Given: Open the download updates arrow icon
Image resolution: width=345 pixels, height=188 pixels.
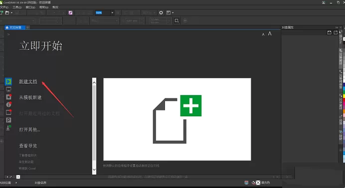Looking at the screenshot, I should point(8,128).
